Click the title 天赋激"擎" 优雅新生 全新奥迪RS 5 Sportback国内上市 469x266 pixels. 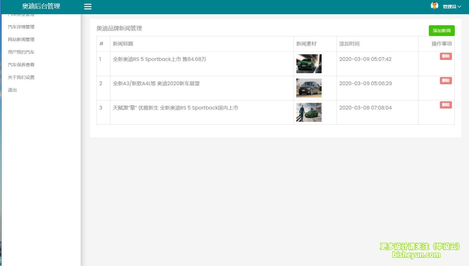point(176,108)
